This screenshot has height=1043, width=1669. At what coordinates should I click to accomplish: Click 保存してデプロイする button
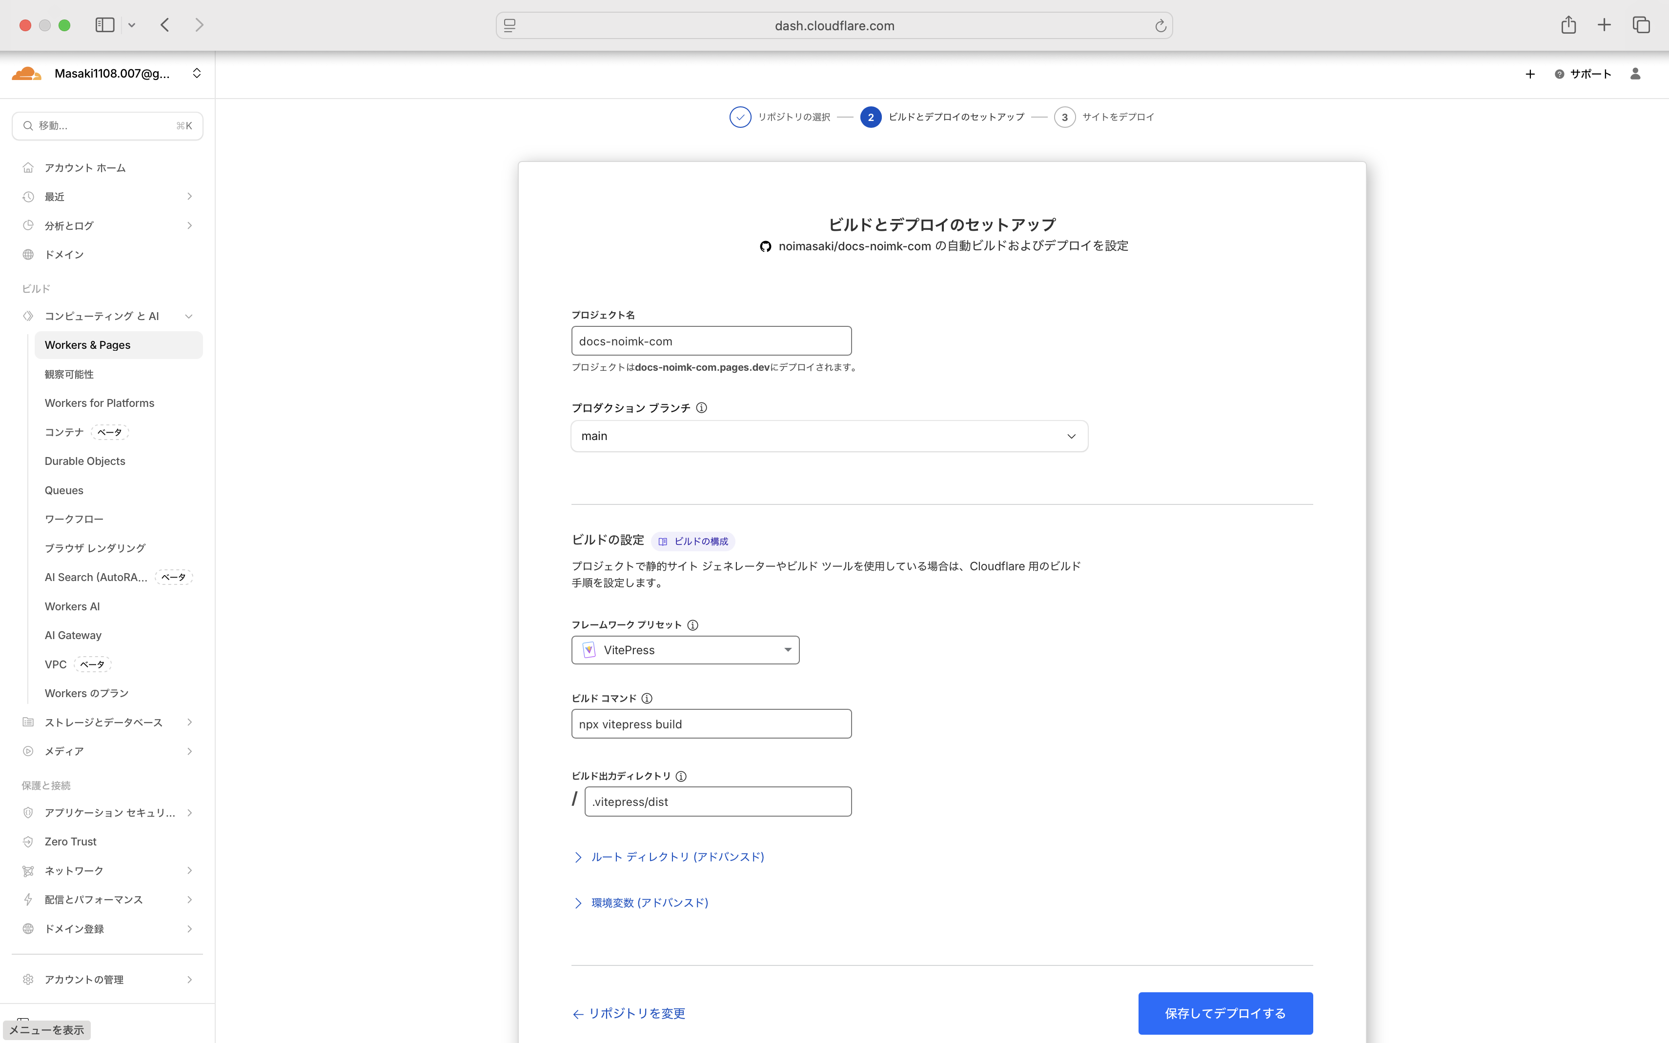(x=1225, y=1013)
